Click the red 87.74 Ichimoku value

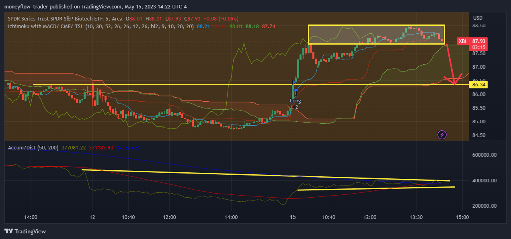(x=269, y=26)
